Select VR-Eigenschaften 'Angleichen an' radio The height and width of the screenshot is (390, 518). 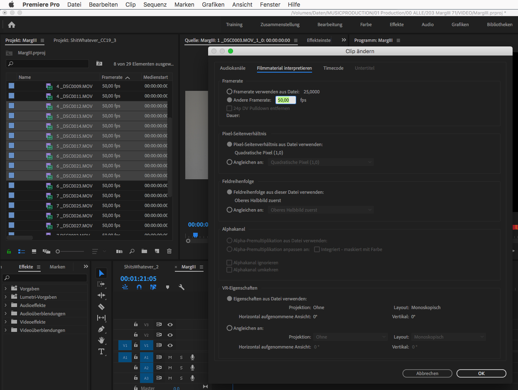coord(229,328)
